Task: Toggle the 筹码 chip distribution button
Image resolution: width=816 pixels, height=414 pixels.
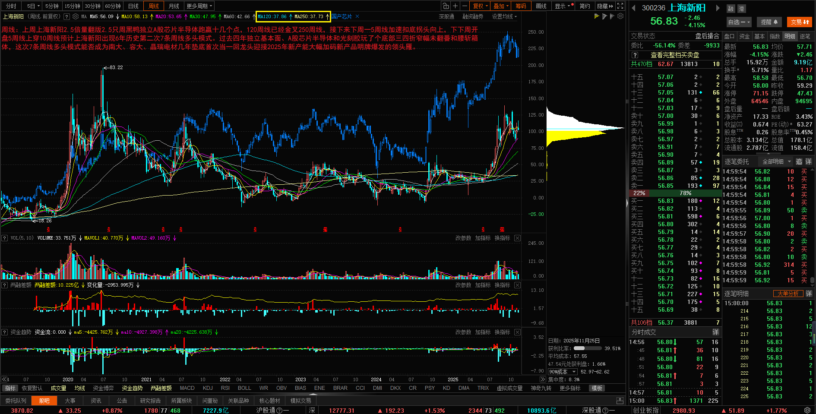Action: [521, 6]
